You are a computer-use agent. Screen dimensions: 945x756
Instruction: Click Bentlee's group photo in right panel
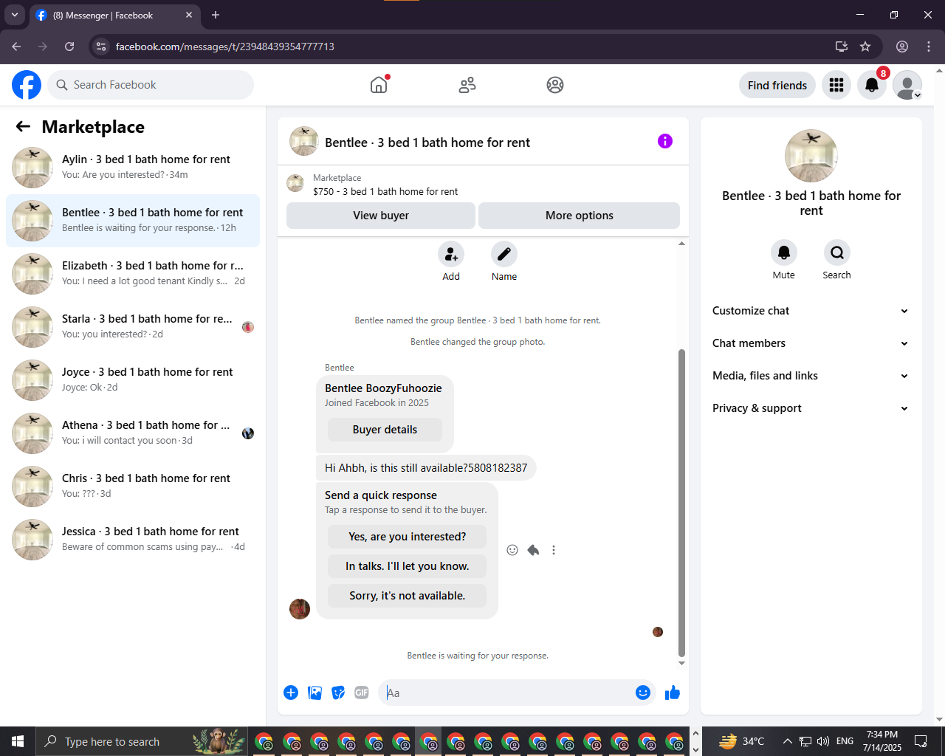(811, 156)
